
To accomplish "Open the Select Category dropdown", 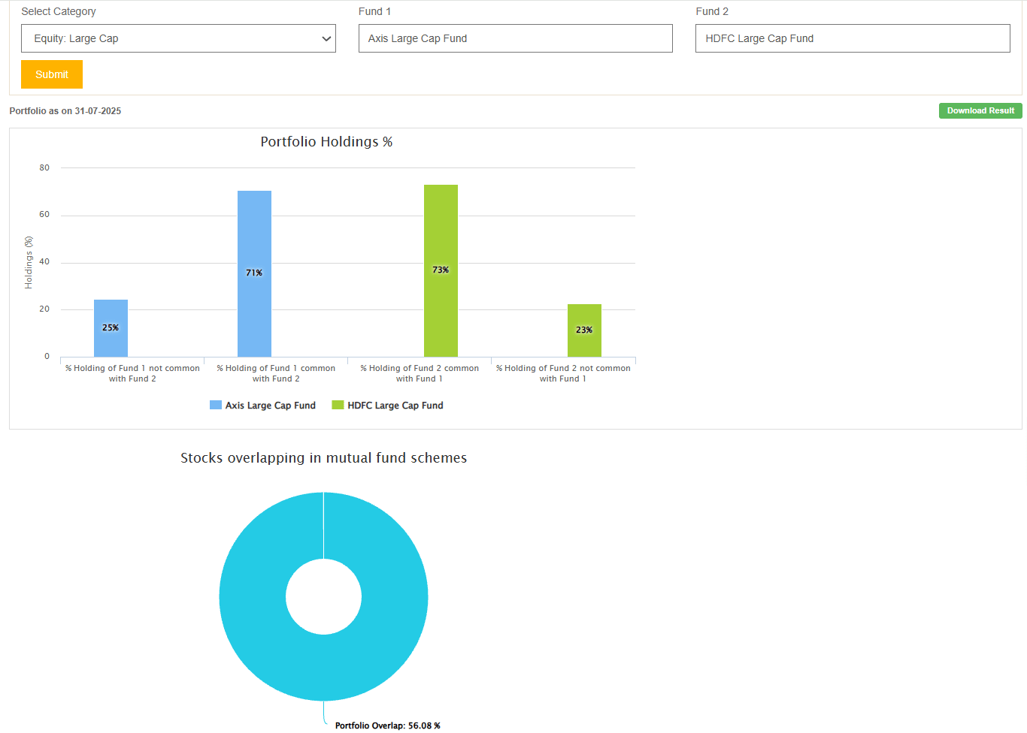I will 178,38.
